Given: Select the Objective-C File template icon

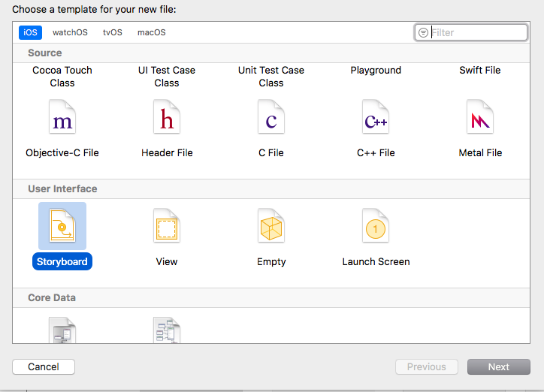Looking at the screenshot, I should pyautogui.click(x=62, y=119).
